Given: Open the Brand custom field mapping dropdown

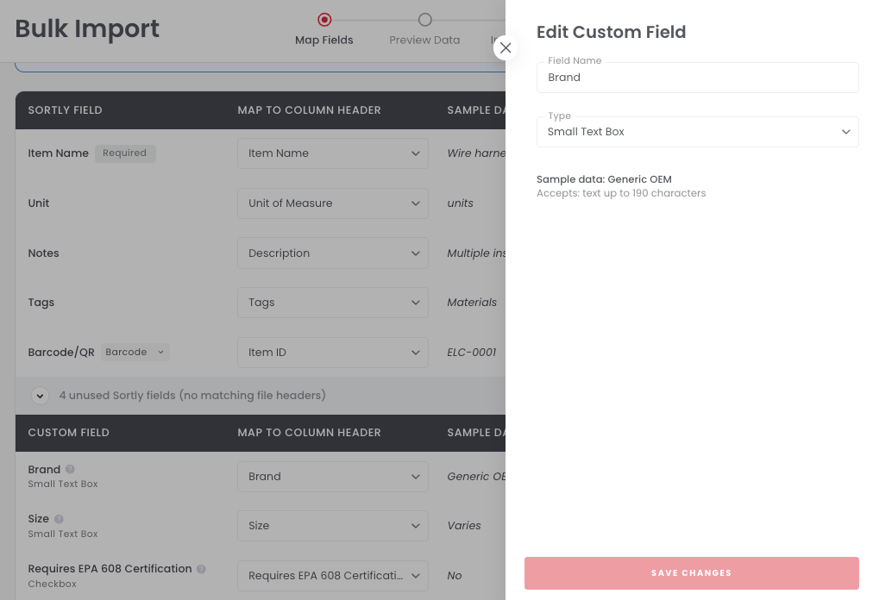Looking at the screenshot, I should pos(333,477).
